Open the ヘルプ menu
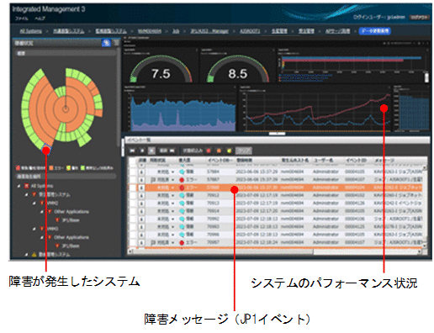The image size is (434, 333). [40, 18]
